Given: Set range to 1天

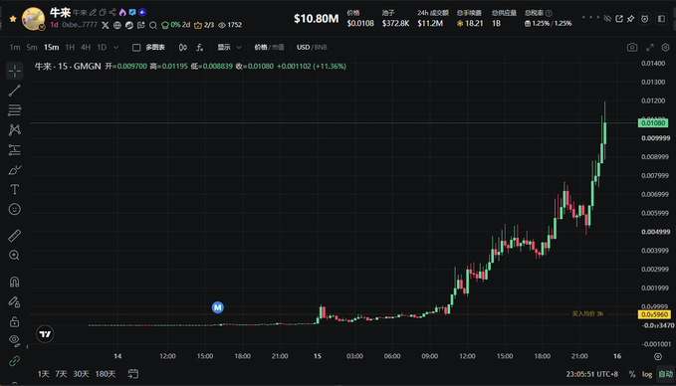Looking at the screenshot, I should click(x=43, y=374).
